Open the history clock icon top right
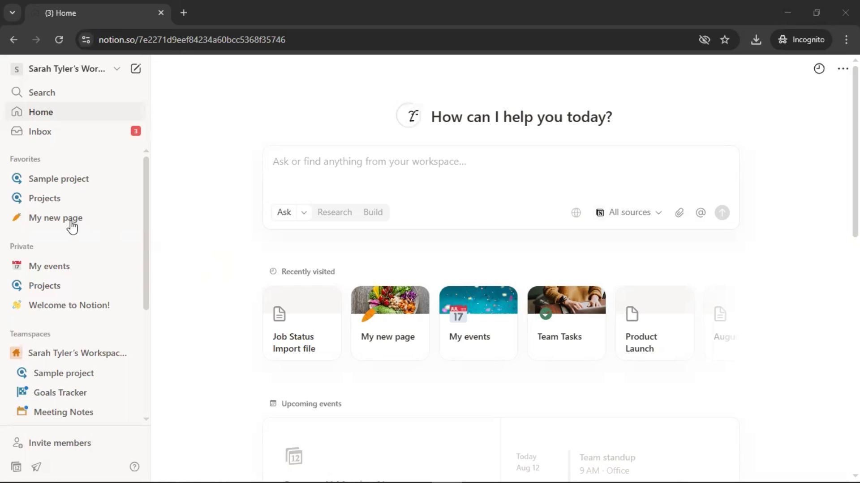Screen dimensions: 860x483 [819, 69]
